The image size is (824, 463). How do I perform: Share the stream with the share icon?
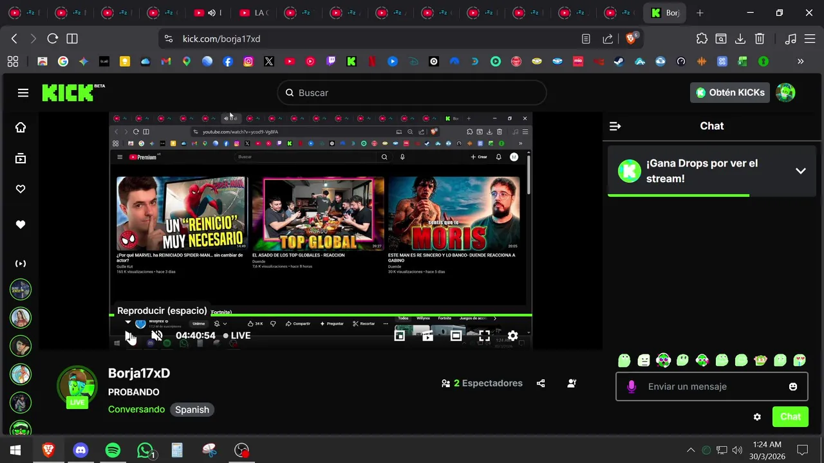(x=541, y=383)
